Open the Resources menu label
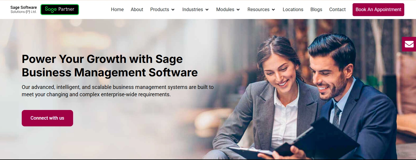The width and height of the screenshot is (416, 160). click(x=258, y=9)
